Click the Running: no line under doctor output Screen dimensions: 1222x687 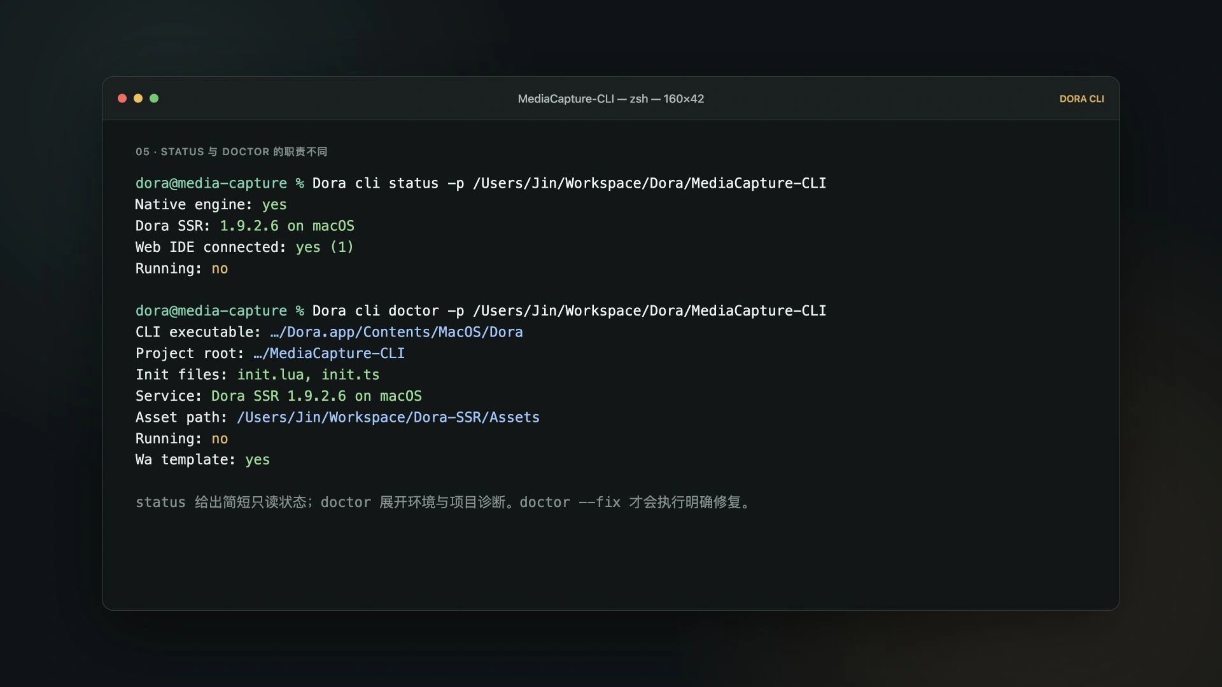pyautogui.click(x=181, y=439)
